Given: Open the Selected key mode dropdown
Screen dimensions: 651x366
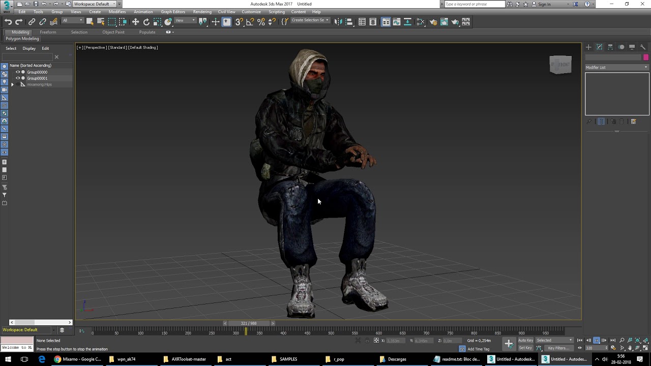Looking at the screenshot, I should click(x=555, y=340).
